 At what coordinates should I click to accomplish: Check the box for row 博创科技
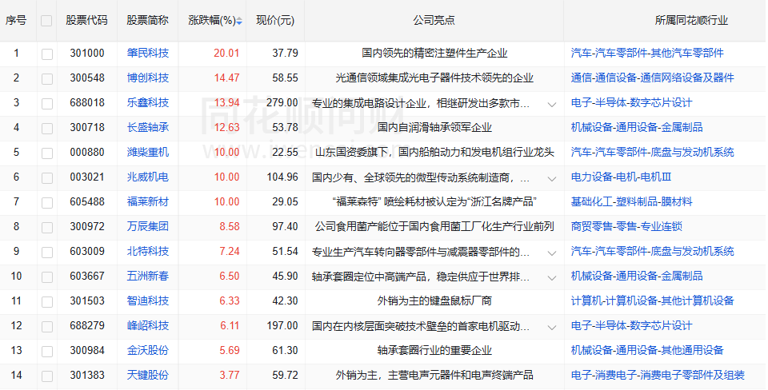pos(47,79)
